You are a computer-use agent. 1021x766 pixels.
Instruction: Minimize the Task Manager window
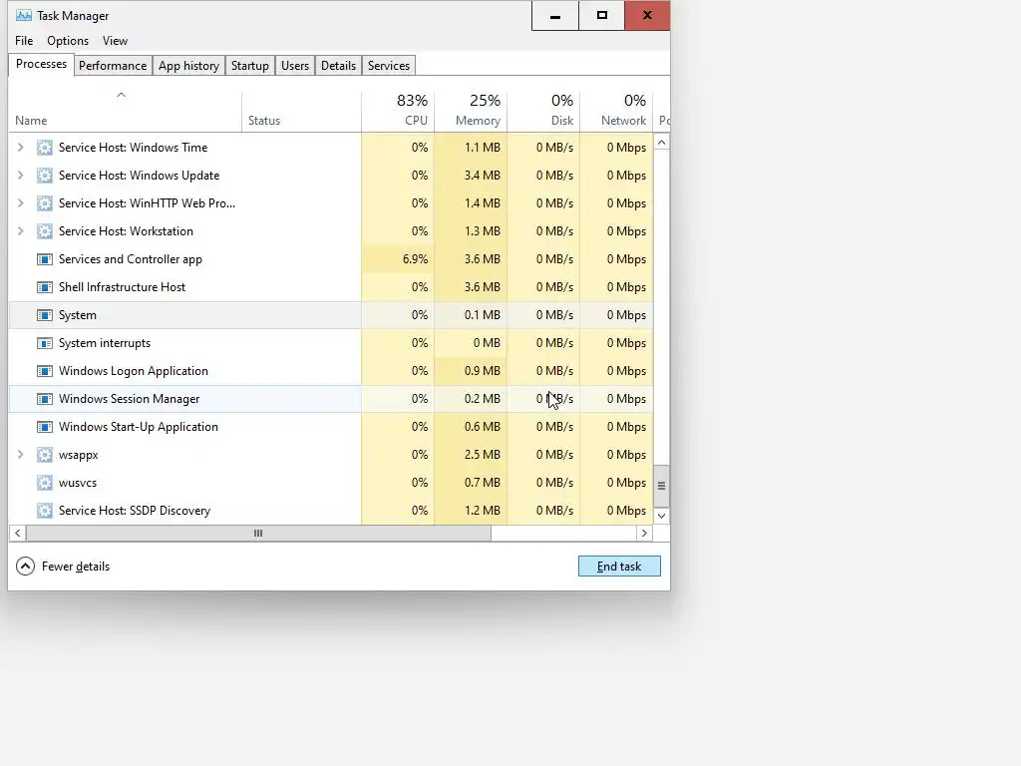click(x=554, y=16)
